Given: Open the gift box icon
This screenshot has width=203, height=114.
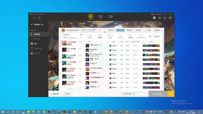Looking at the screenshot, I should (x=170, y=18).
